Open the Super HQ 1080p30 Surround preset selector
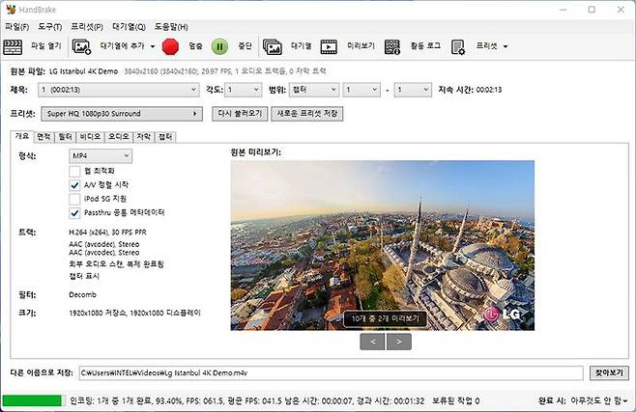The height and width of the screenshot is (412, 636). click(x=122, y=114)
